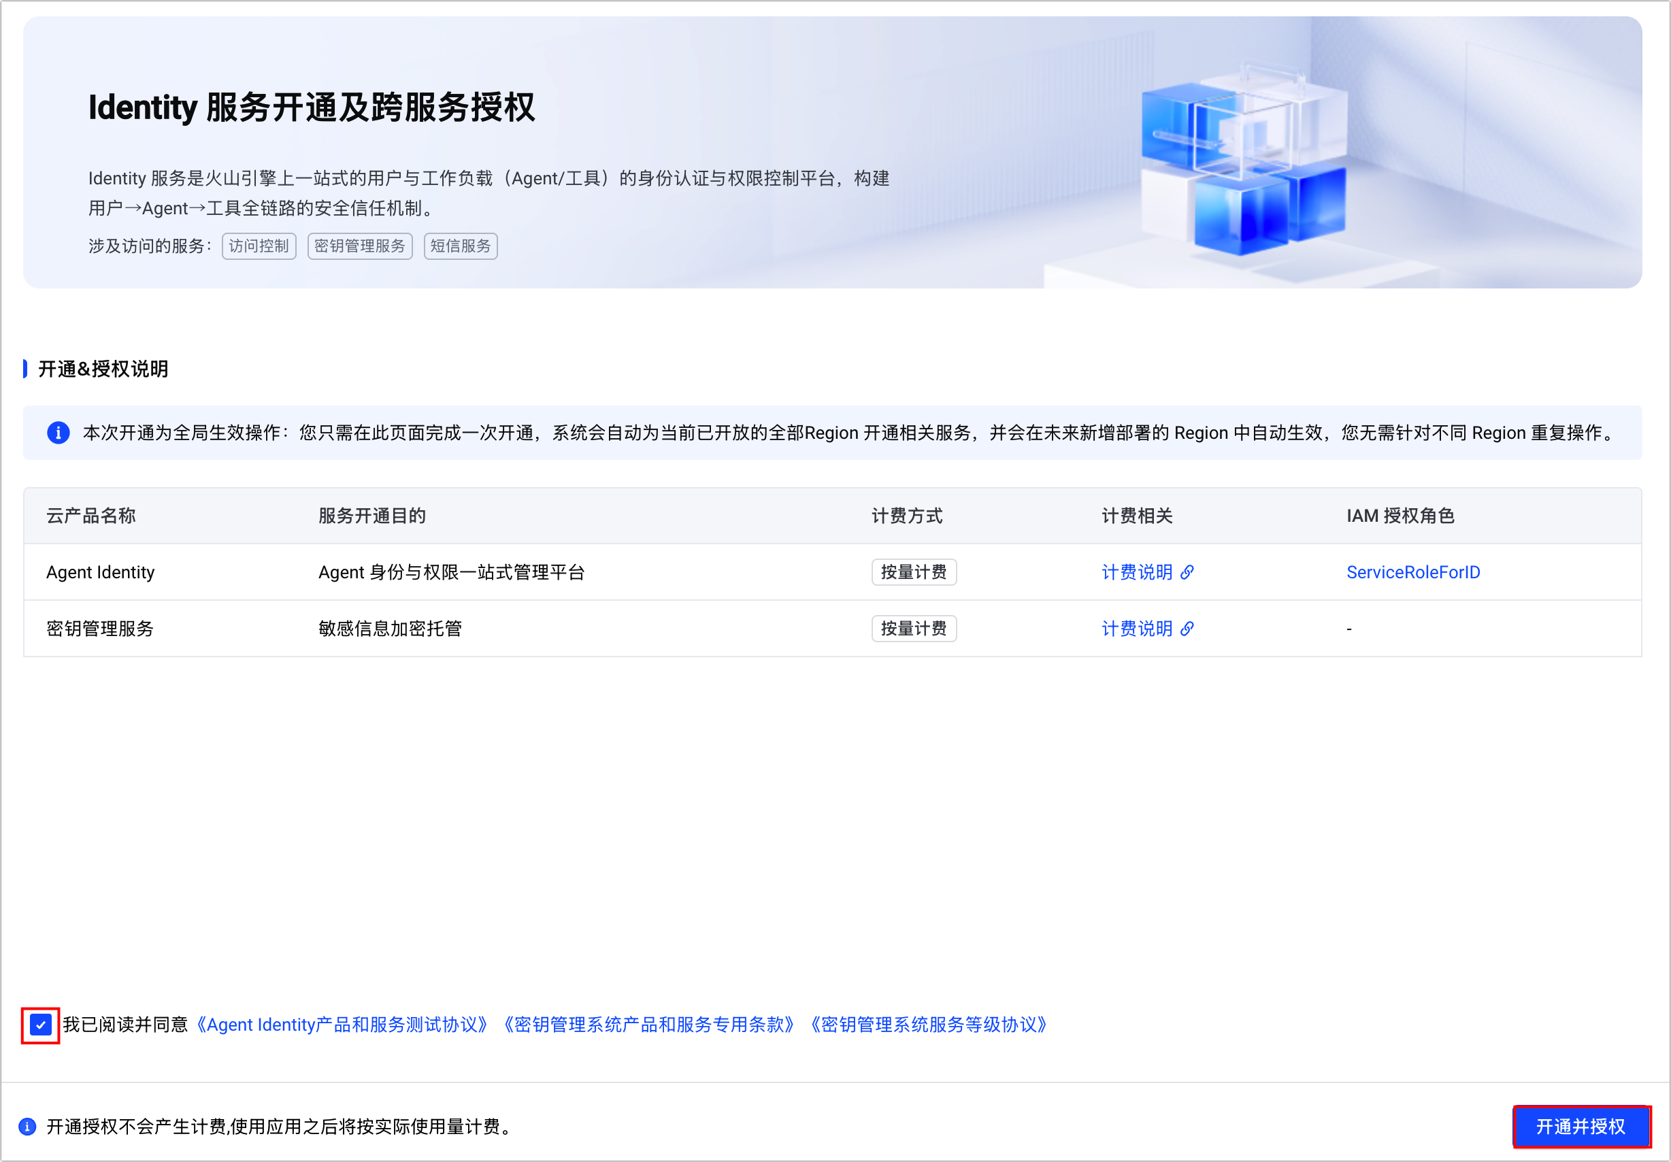Click the 密钥管理服务 service tag

(x=359, y=246)
